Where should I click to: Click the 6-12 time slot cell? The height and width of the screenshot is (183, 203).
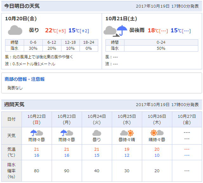click(52, 42)
